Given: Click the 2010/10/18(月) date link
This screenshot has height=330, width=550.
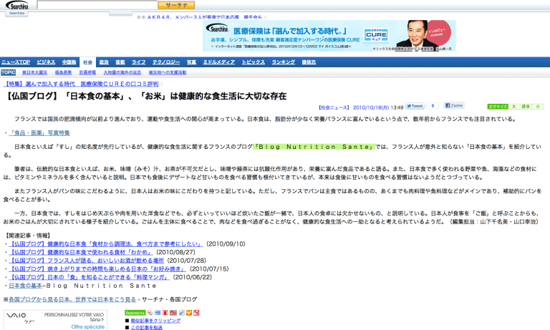Looking at the screenshot, I should (371, 107).
